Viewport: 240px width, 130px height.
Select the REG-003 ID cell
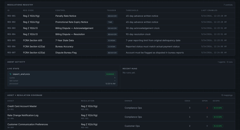(12, 28)
